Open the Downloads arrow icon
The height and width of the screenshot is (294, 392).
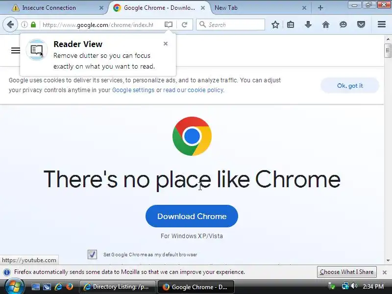[308, 24]
